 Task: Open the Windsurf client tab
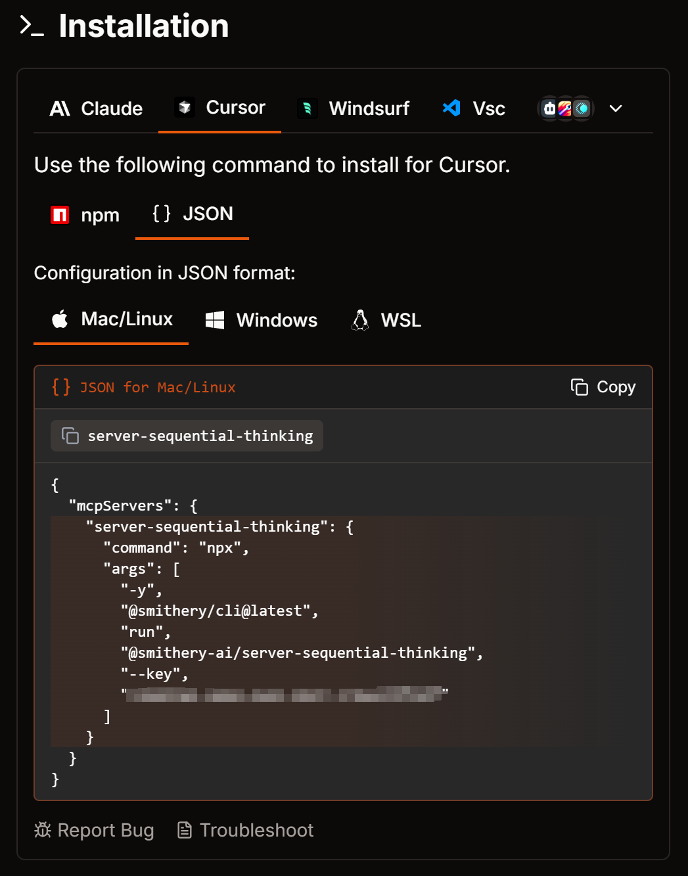point(353,108)
